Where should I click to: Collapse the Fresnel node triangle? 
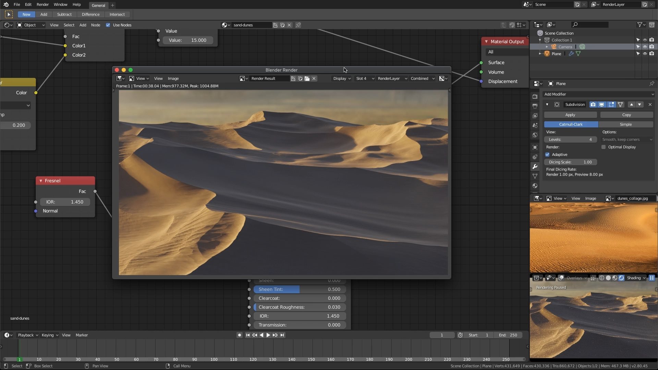tap(41, 181)
